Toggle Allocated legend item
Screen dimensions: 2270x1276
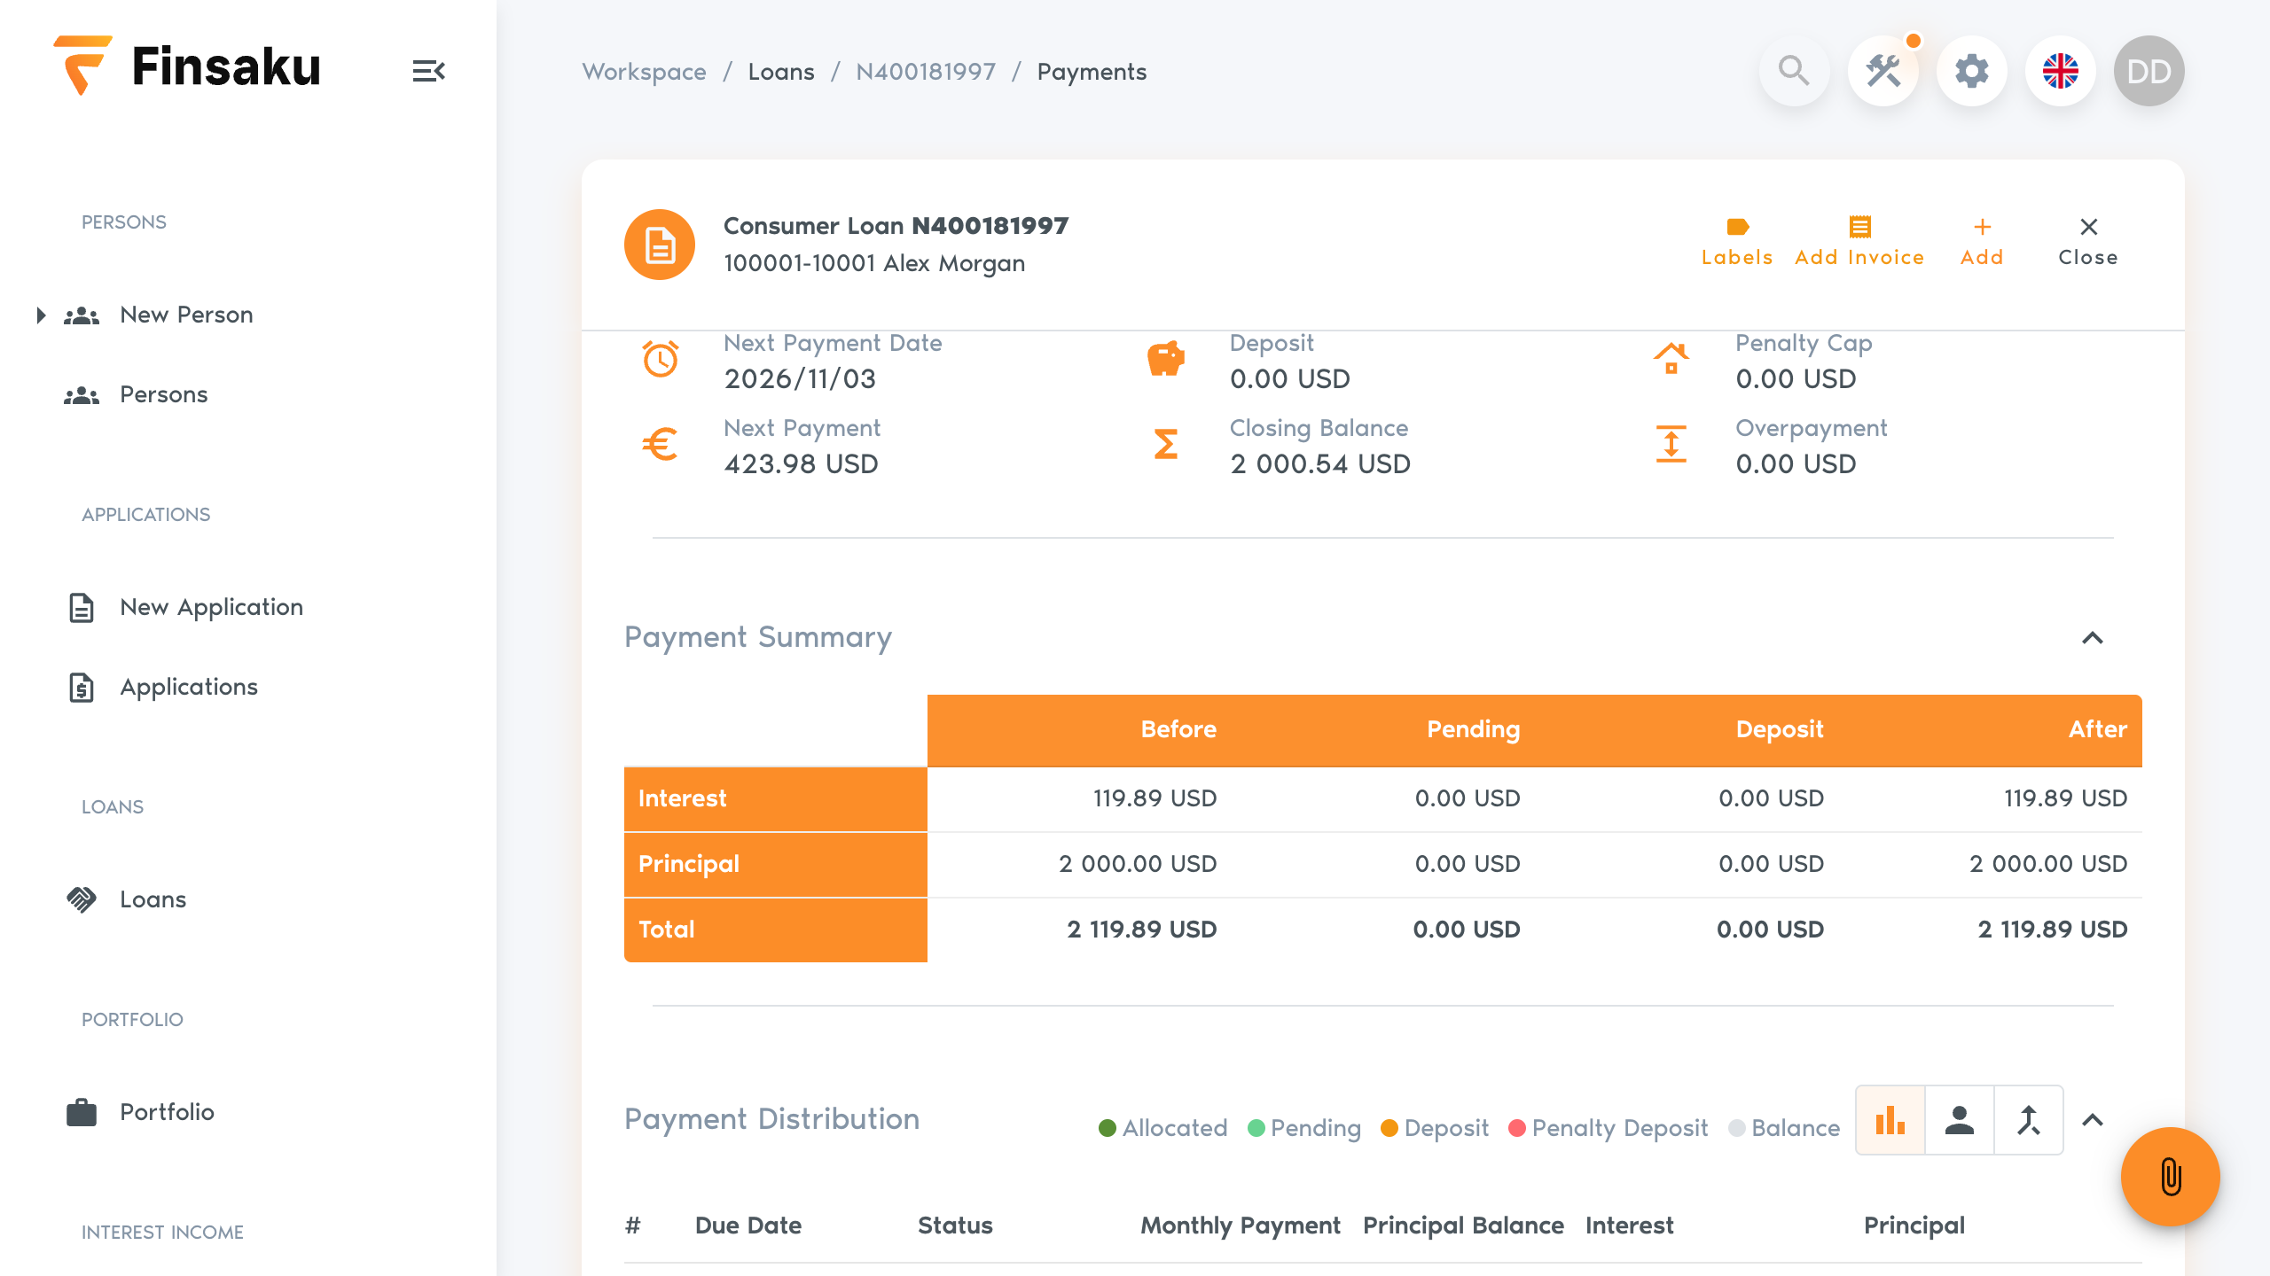pos(1162,1128)
